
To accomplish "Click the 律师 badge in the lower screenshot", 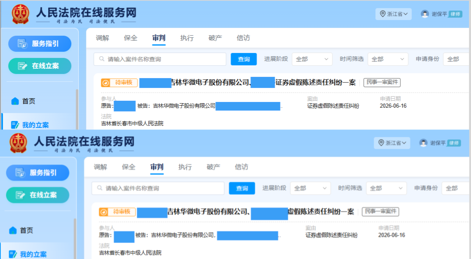I will (x=454, y=143).
